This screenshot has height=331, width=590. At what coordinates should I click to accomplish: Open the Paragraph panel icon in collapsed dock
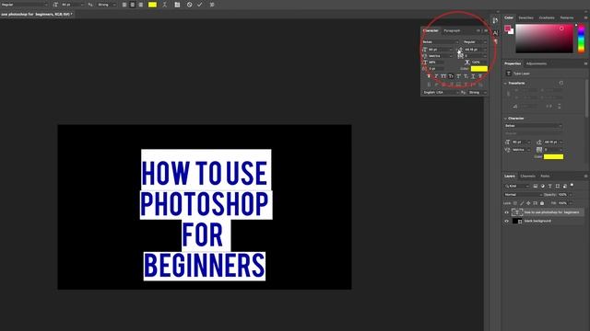coord(495,41)
